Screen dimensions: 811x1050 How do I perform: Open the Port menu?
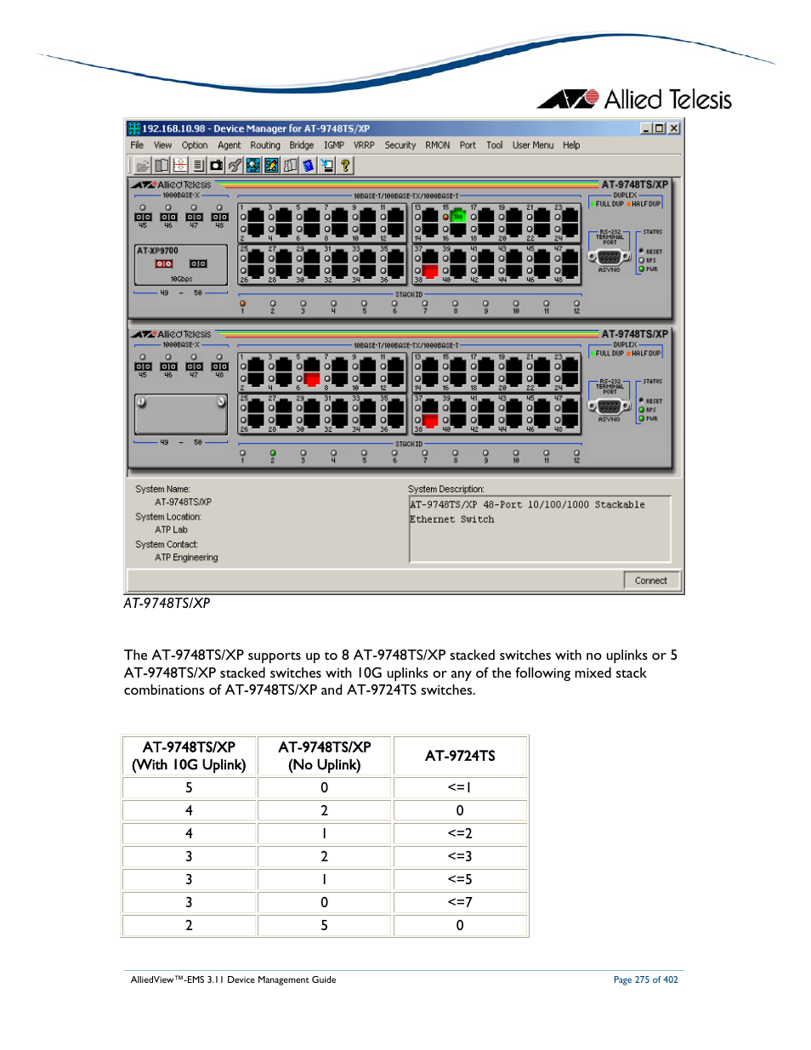point(468,145)
